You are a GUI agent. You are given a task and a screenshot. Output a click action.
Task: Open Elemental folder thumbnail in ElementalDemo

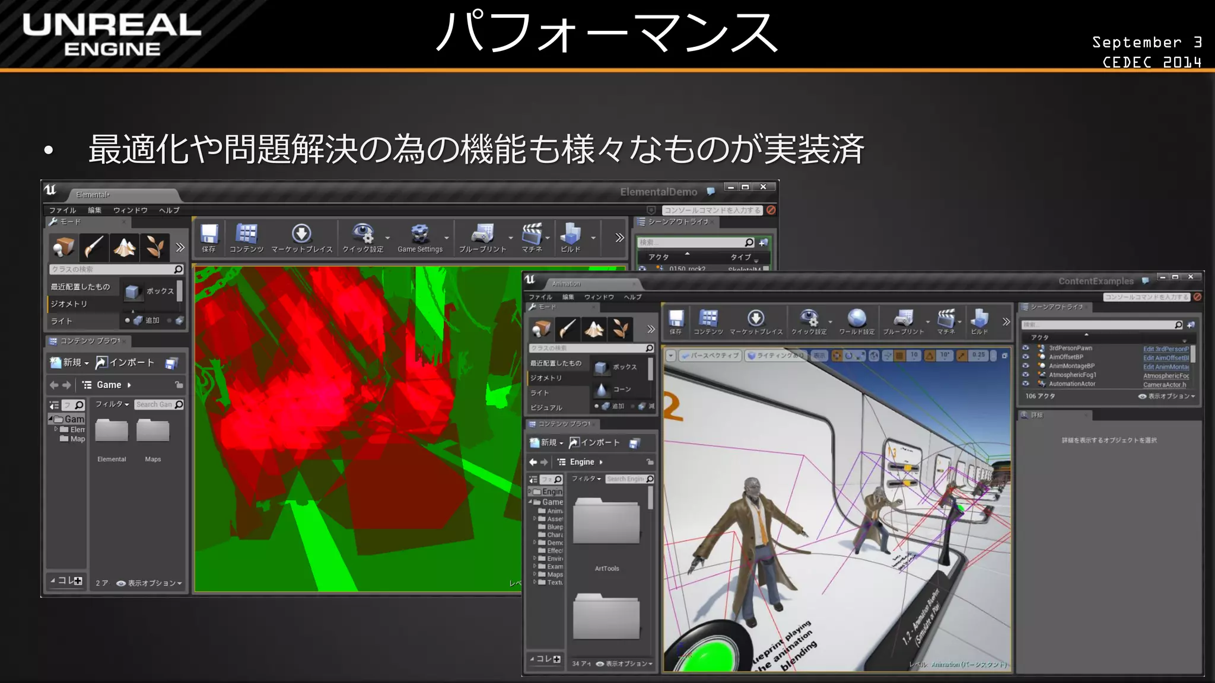[x=112, y=431]
